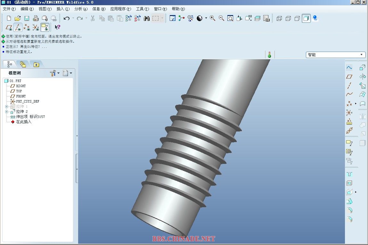This screenshot has width=368, height=245.
Task: Select the Revolve tool icon
Action: (x=362, y=77)
